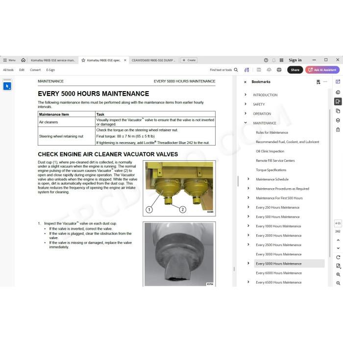Open the E-Sign menu
This screenshot has width=343, height=343.
50,70
